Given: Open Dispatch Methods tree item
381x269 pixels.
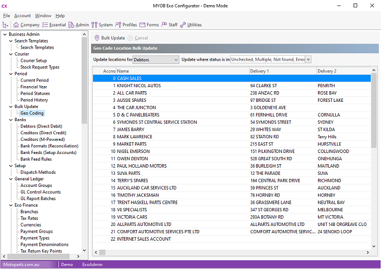Looking at the screenshot, I should tap(38, 172).
